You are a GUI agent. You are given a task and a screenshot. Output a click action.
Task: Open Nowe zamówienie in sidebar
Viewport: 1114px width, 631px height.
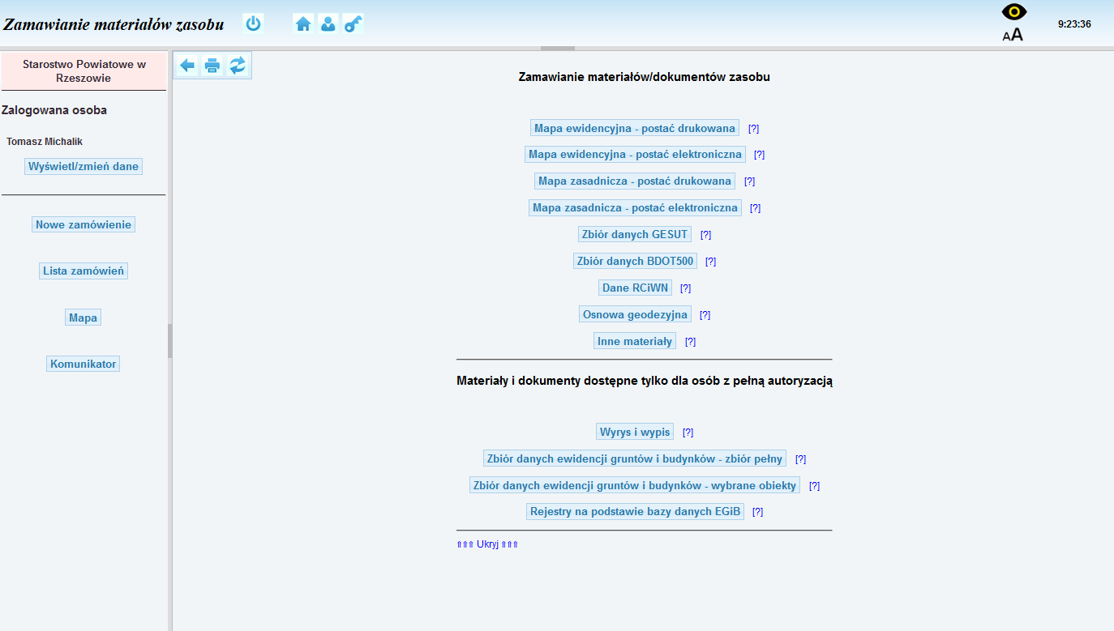(84, 224)
